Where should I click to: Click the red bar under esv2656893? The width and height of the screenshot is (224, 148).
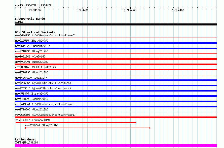tap(116, 117)
